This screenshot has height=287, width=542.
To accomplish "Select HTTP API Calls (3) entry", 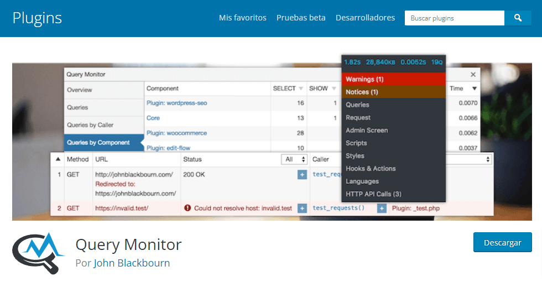I will [374, 194].
